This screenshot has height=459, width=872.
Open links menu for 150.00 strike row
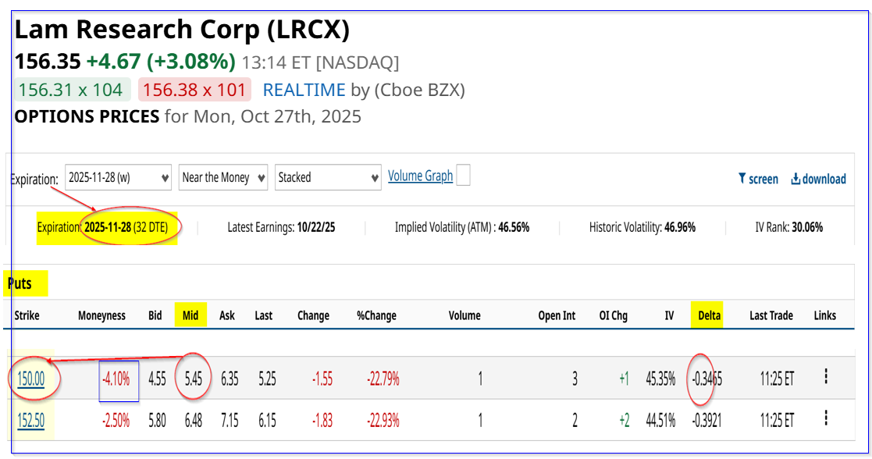pos(825,377)
